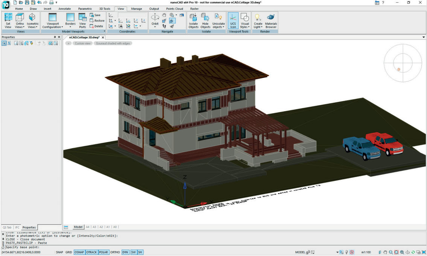The height and width of the screenshot is (256, 427).
Task: Select the Pan hand tool in Navigate
Action: click(x=164, y=15)
